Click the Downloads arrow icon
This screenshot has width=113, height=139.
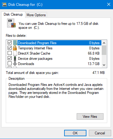pos(15,64)
